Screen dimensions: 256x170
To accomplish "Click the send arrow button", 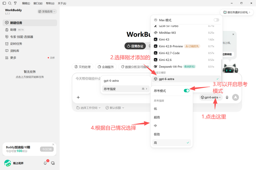I will pyautogui.click(x=235, y=97).
